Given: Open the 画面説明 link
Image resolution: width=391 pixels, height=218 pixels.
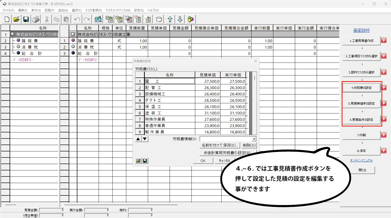Looking at the screenshot, I should point(361,30).
